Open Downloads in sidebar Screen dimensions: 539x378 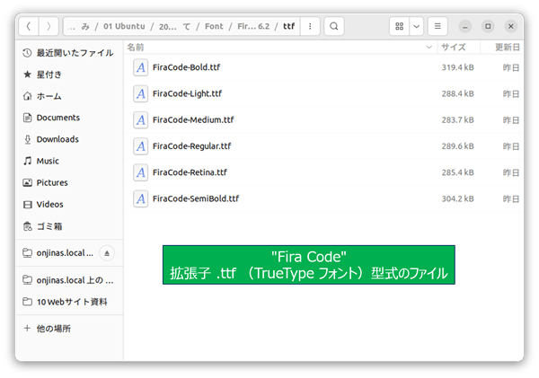[69, 139]
